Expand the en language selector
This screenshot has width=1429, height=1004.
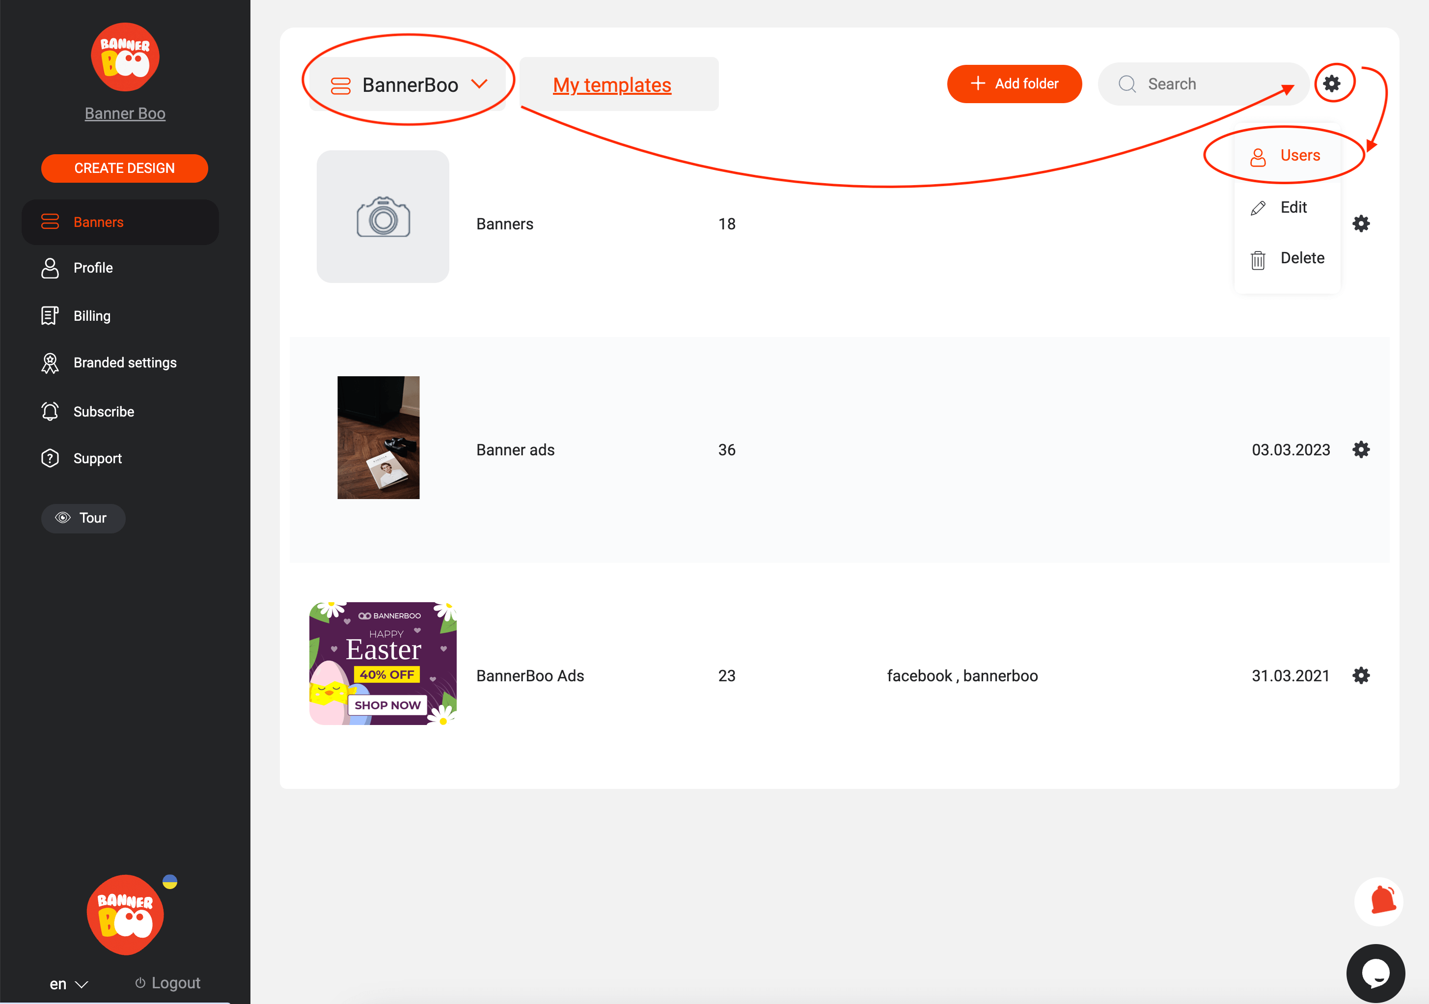[68, 984]
